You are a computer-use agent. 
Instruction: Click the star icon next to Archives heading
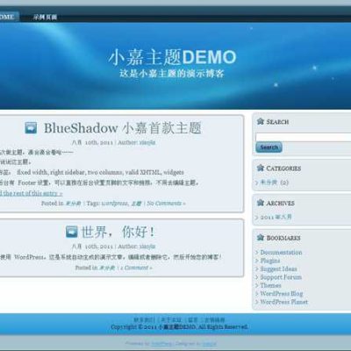click(x=261, y=203)
